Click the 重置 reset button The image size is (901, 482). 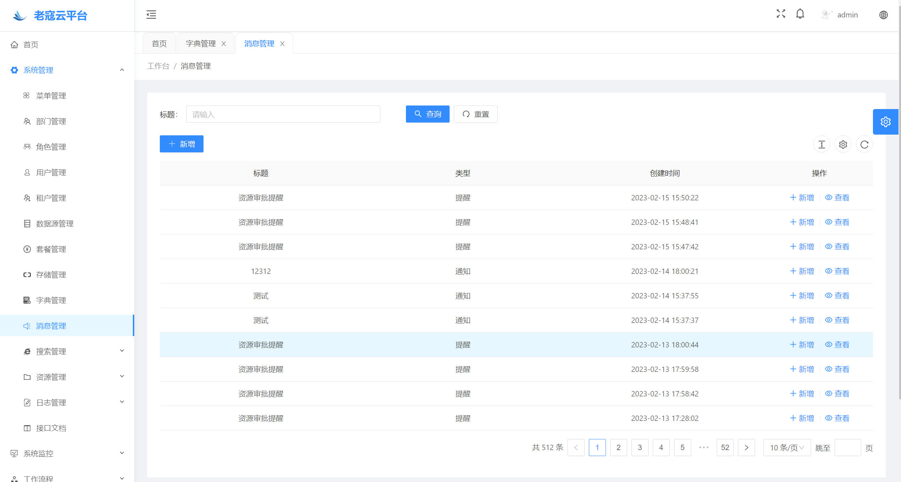475,114
